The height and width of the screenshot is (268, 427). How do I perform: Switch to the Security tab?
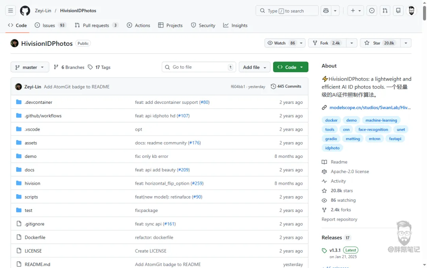coord(203,25)
